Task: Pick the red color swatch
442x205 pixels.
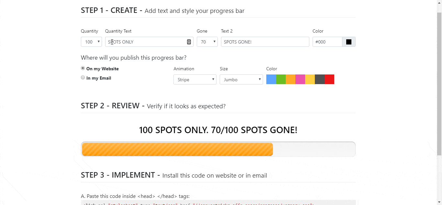Action: click(329, 79)
